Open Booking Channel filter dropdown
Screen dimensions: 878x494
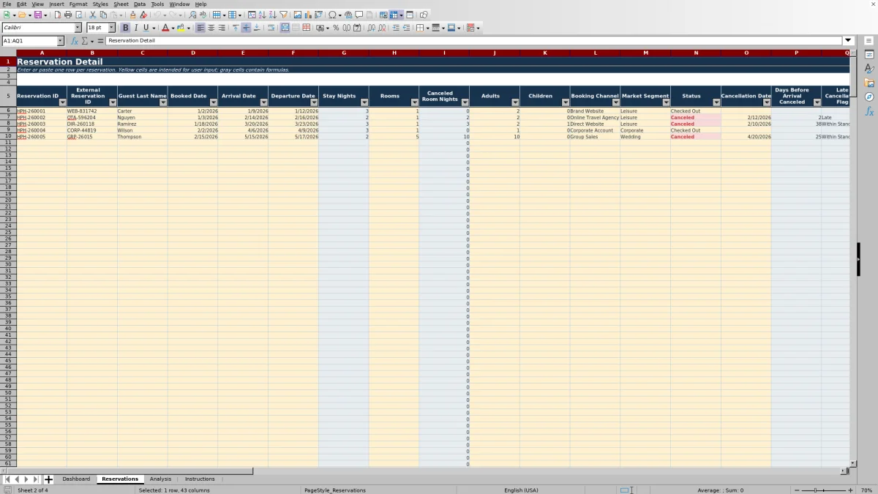click(615, 102)
